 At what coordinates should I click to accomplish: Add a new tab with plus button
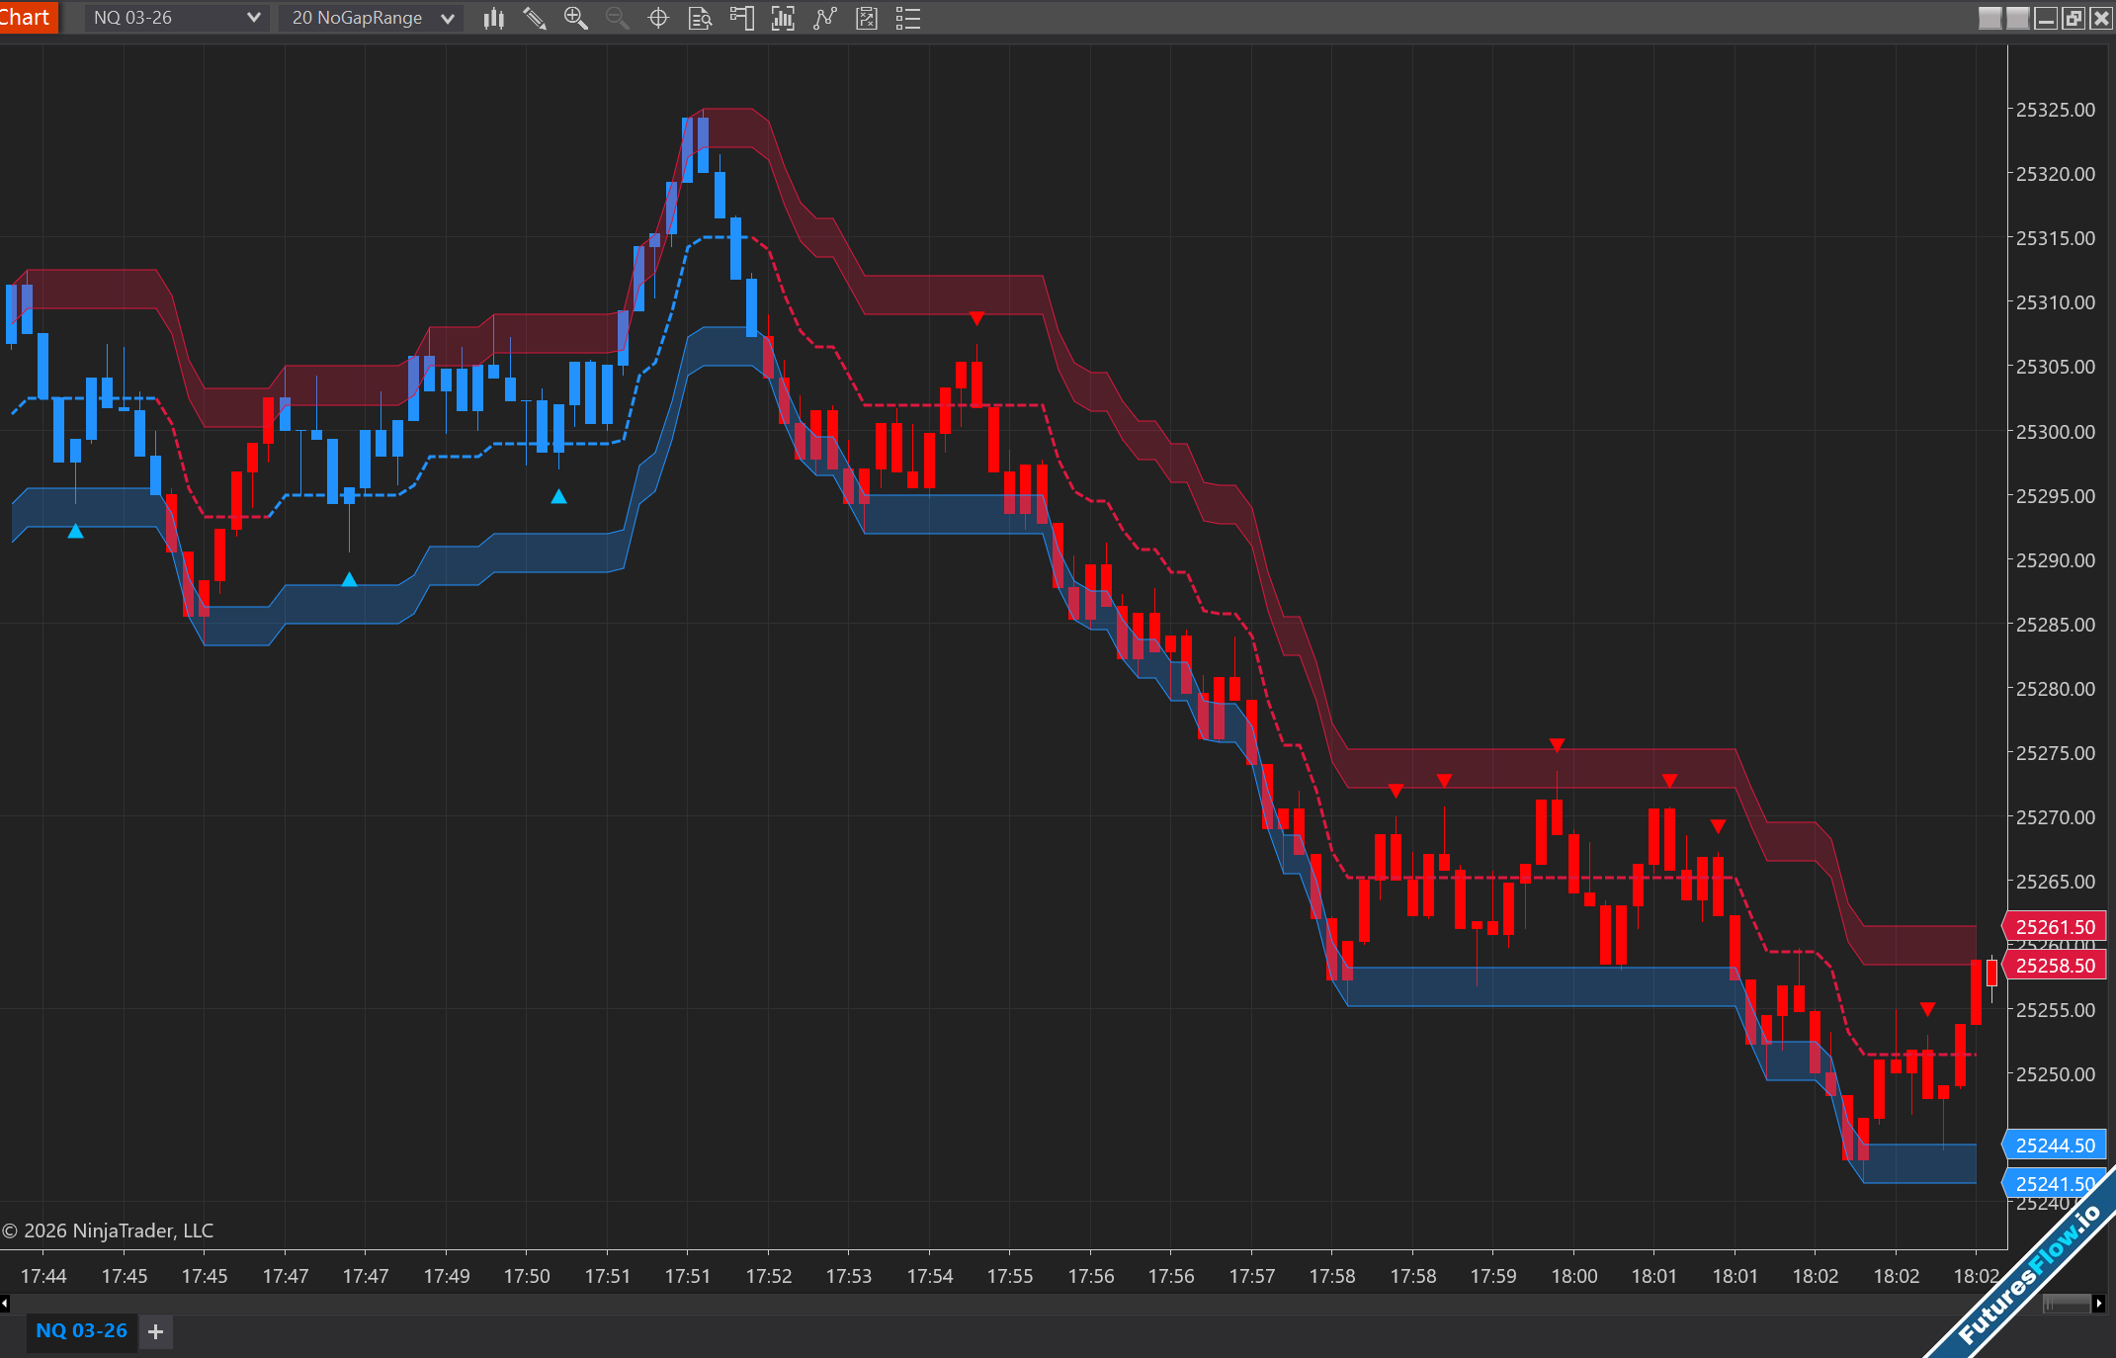(155, 1331)
